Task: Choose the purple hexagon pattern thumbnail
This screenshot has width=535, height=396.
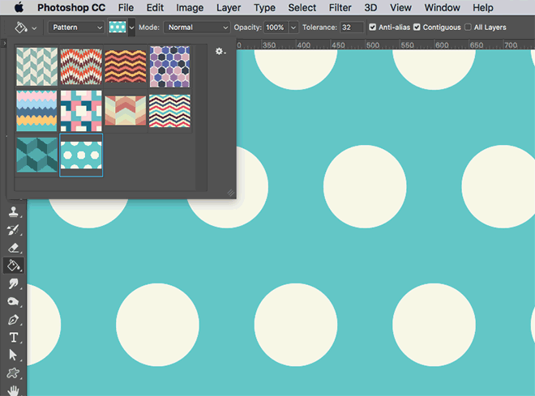Action: [x=169, y=66]
